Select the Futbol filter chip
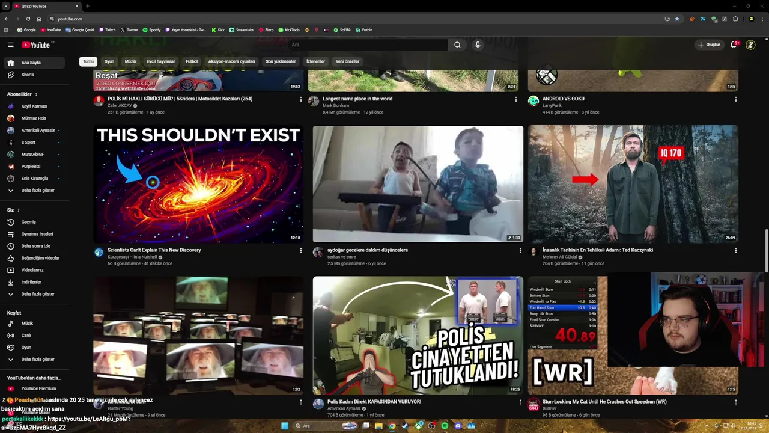 click(x=192, y=61)
